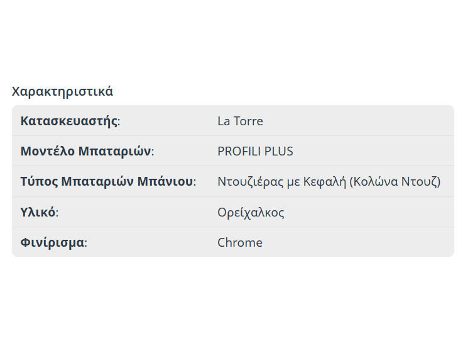Click the word με in the type value

[x=292, y=182]
